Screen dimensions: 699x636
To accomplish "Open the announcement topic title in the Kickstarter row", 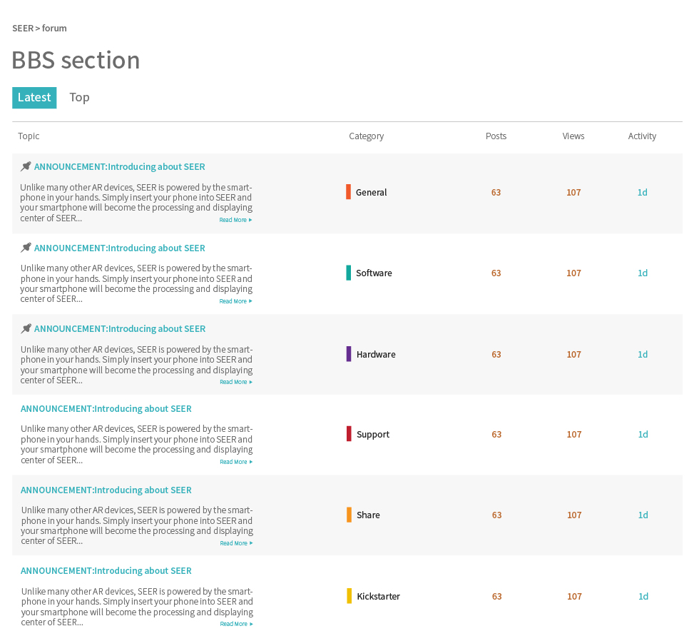I will (106, 570).
